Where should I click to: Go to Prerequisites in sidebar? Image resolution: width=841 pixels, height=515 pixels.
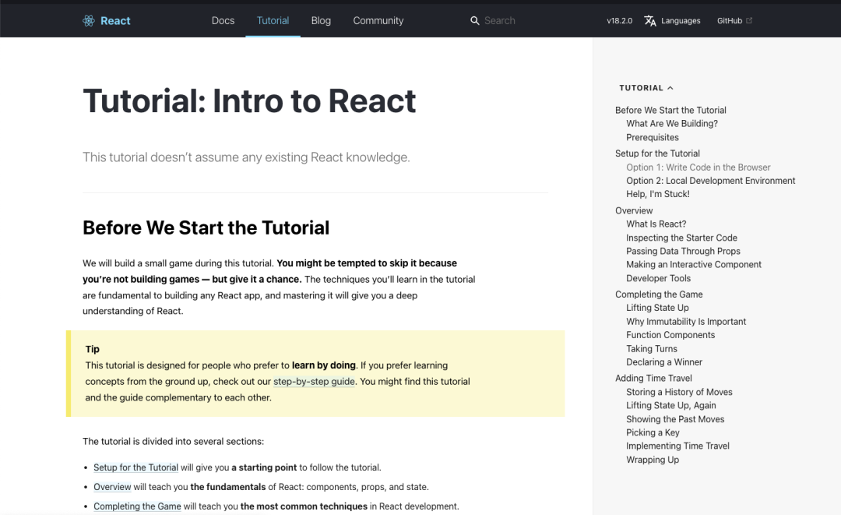point(653,137)
